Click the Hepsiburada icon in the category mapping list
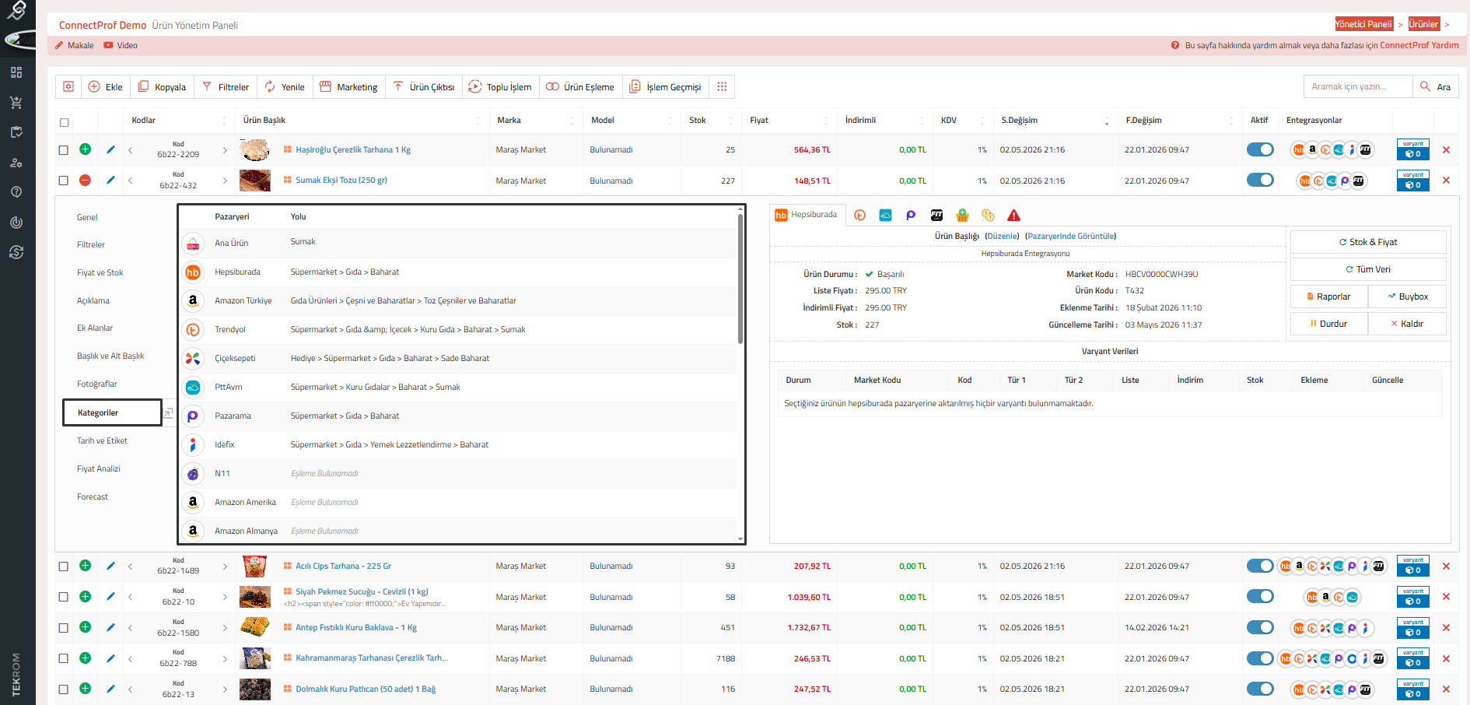The width and height of the screenshot is (1470, 705). coord(193,272)
